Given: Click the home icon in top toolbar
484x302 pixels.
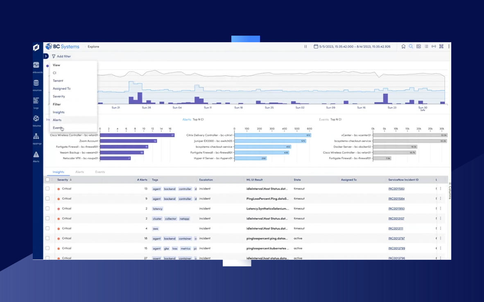Looking at the screenshot, I should click(403, 46).
